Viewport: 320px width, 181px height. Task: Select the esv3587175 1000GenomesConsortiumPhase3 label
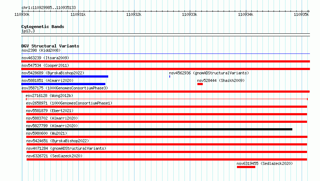pos(65,88)
